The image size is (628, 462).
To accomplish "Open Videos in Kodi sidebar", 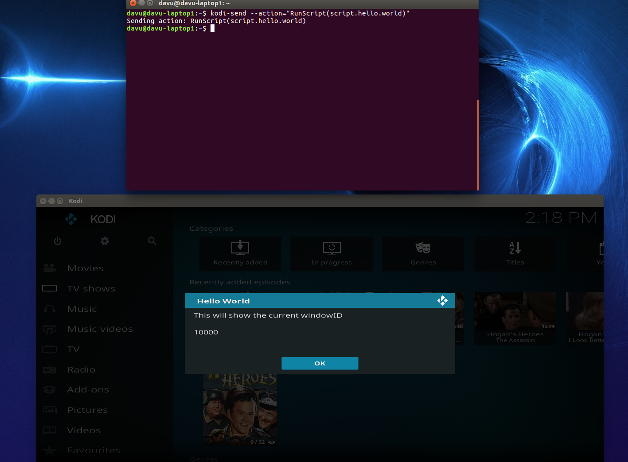I will coord(84,430).
